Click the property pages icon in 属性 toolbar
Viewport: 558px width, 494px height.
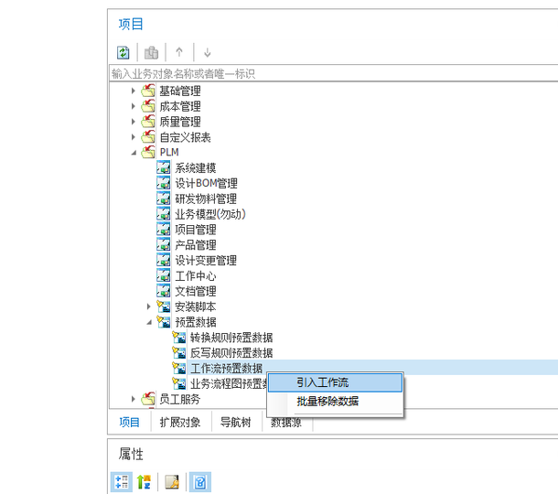pyautogui.click(x=172, y=482)
